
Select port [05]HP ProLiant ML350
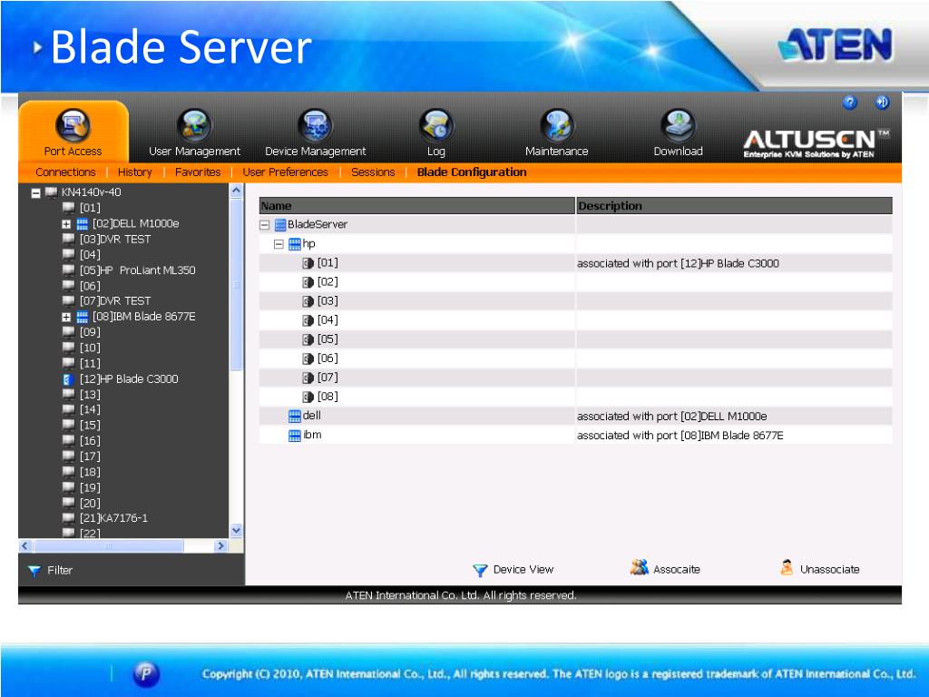coord(137,270)
